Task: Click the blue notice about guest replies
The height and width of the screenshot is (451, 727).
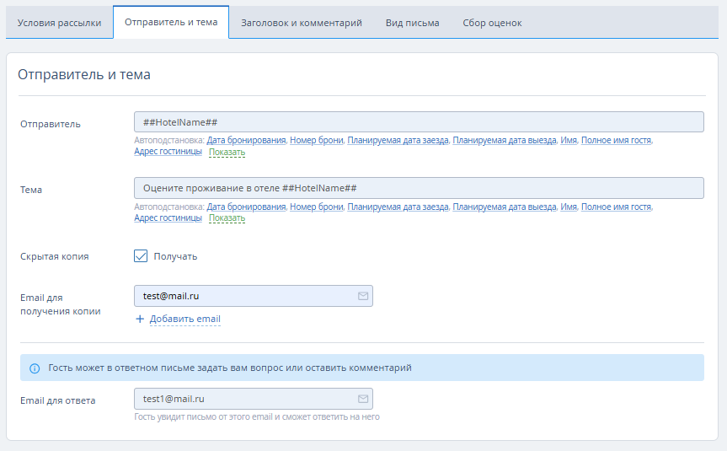Action: [x=362, y=368]
